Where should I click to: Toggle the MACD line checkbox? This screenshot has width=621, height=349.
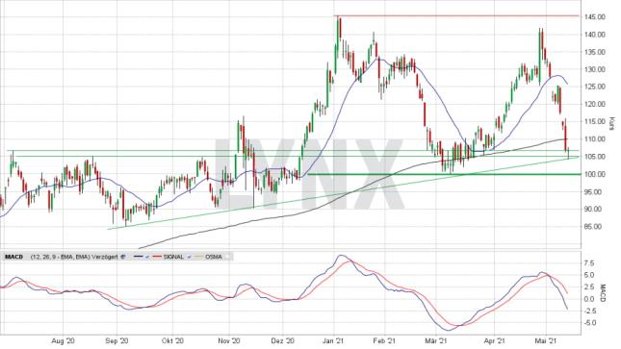pos(147,257)
